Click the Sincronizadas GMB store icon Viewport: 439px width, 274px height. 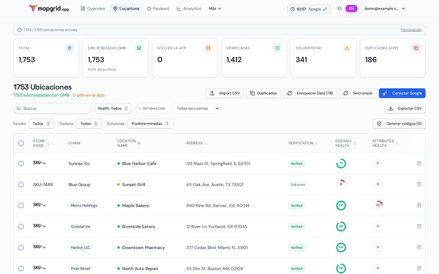(x=139, y=48)
